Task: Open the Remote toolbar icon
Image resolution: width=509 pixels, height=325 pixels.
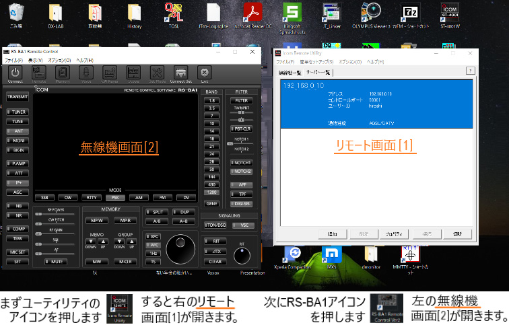Action: [x=39, y=74]
